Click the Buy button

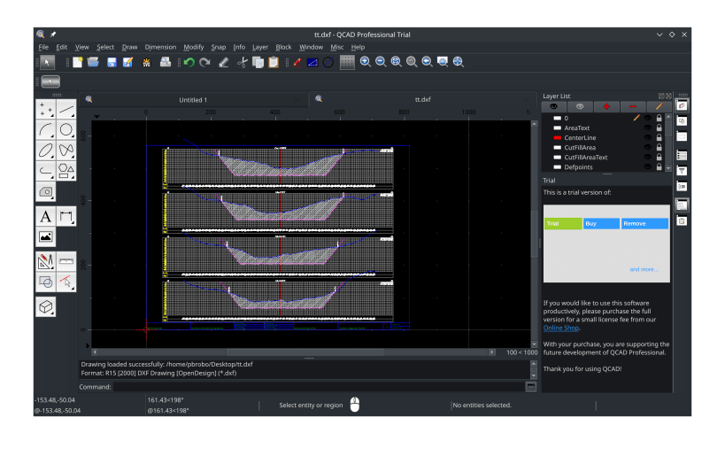[x=601, y=224]
